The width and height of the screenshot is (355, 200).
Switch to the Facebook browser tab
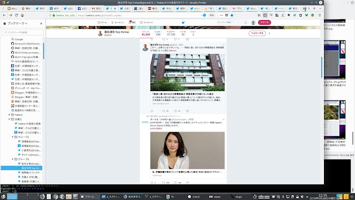[83, 8]
